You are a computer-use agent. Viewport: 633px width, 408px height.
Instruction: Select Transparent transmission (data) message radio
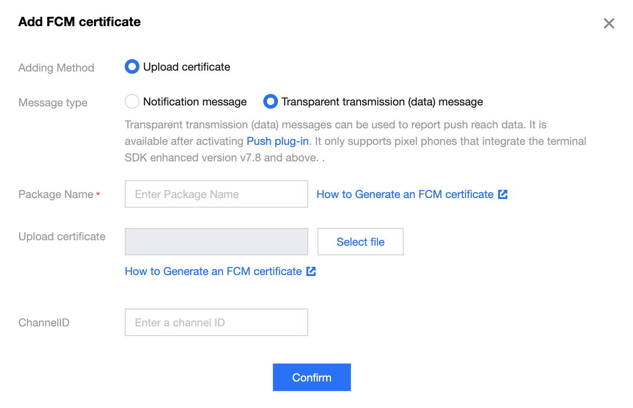tap(271, 101)
